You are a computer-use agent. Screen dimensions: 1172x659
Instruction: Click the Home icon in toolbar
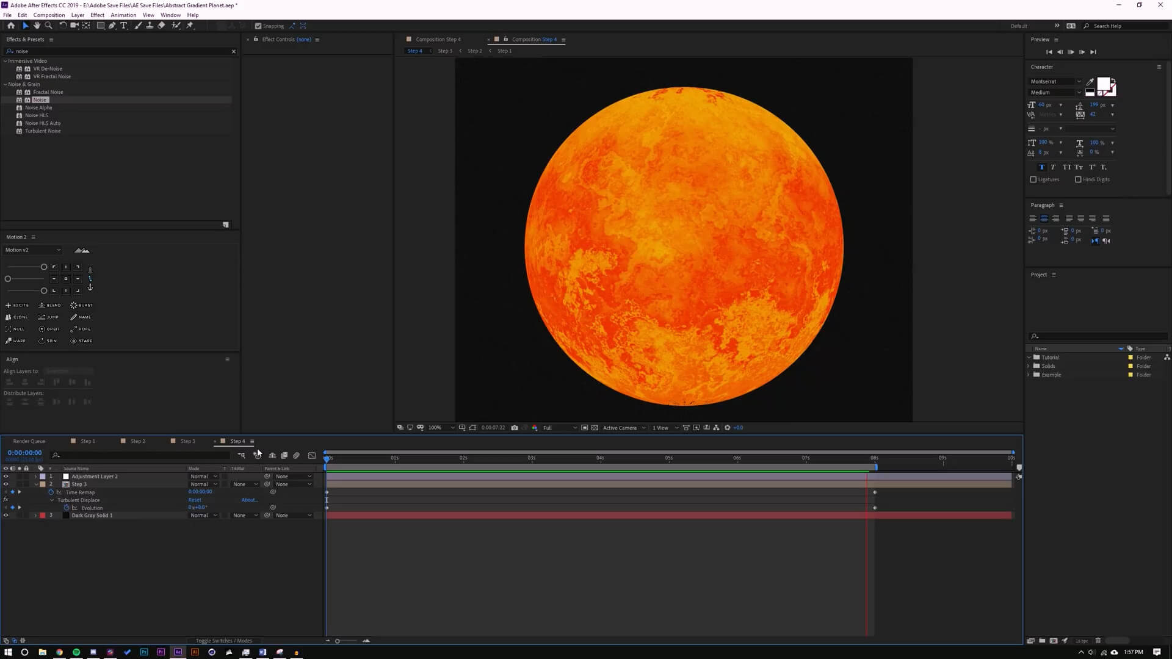coord(10,26)
